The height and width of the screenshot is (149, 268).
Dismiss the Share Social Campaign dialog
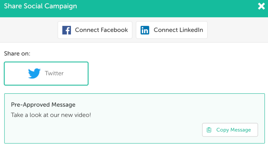pyautogui.click(x=261, y=6)
